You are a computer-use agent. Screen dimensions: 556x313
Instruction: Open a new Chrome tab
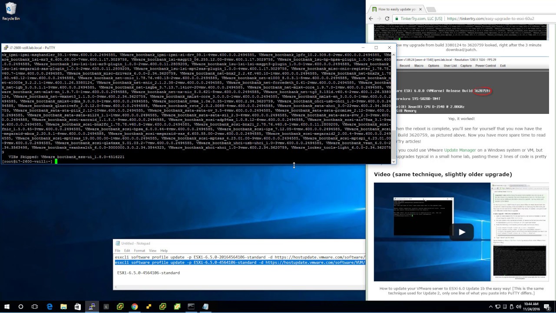pos(431,9)
